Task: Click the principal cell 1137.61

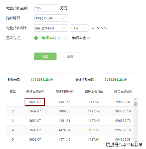Action: click(94, 140)
